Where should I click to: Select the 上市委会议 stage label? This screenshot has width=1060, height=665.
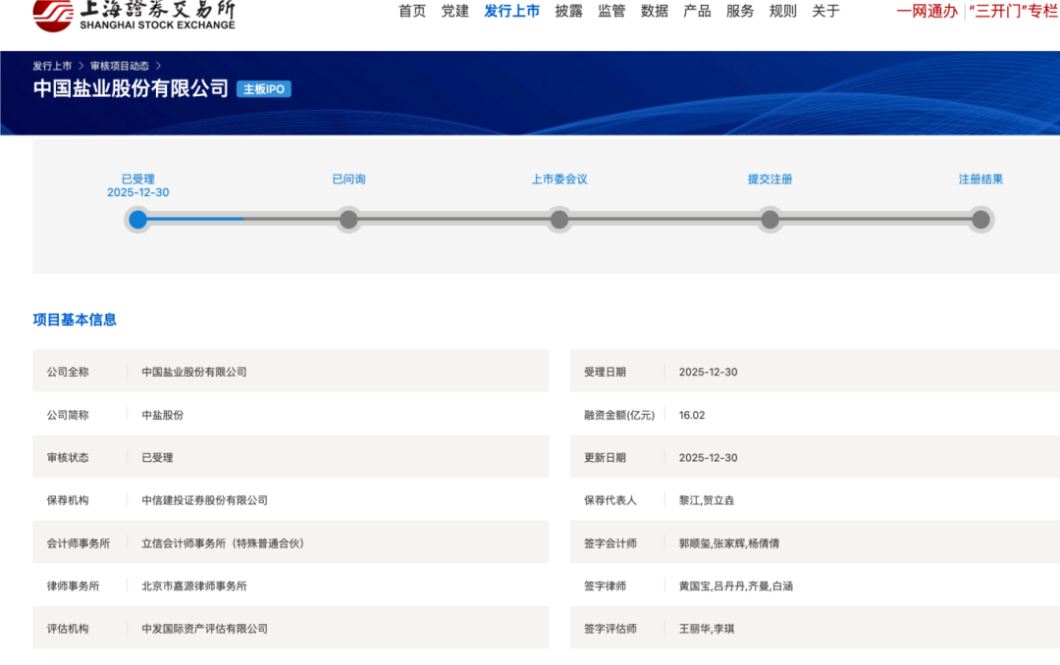click(559, 179)
